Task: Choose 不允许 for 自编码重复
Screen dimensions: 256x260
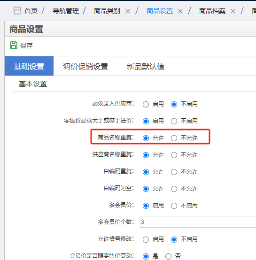Action: point(174,172)
